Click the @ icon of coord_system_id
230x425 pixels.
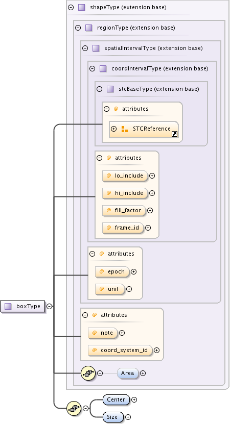coord(95,350)
